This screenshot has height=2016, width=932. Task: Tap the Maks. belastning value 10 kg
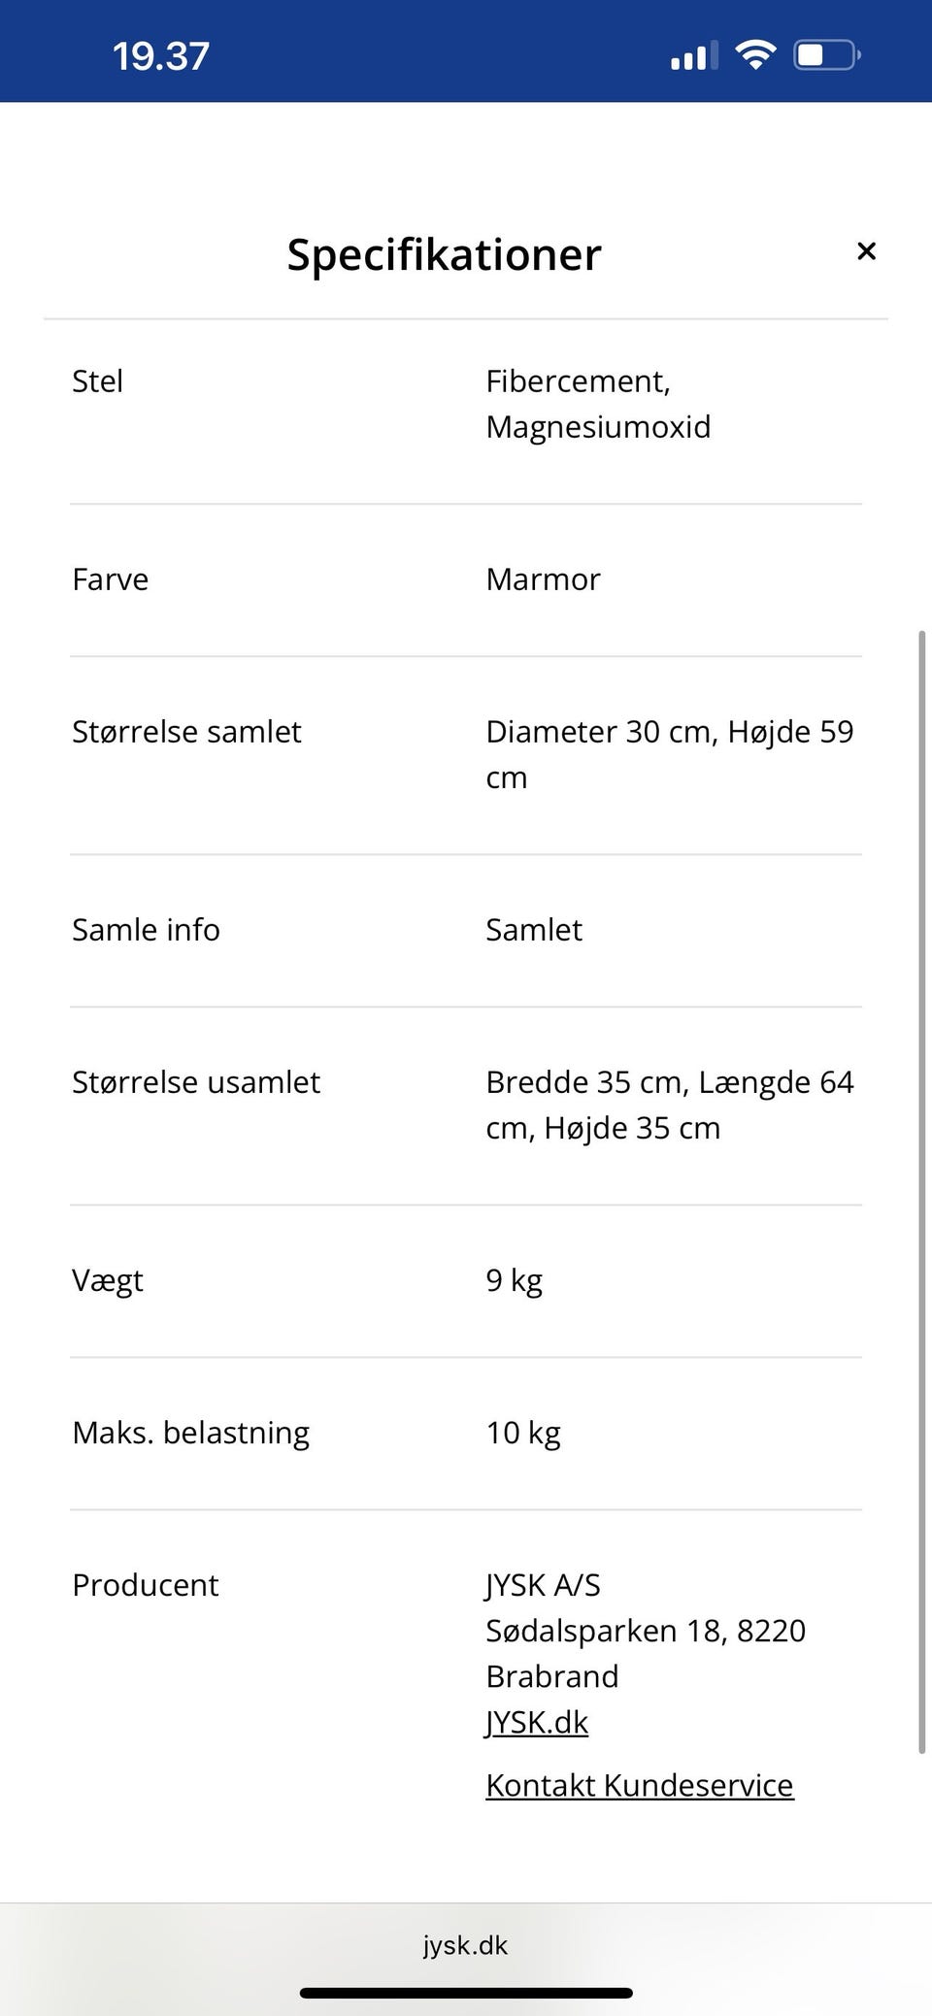point(523,1433)
